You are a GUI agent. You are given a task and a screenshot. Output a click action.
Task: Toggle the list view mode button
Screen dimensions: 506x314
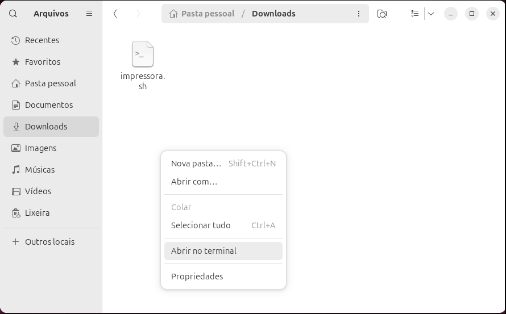415,14
